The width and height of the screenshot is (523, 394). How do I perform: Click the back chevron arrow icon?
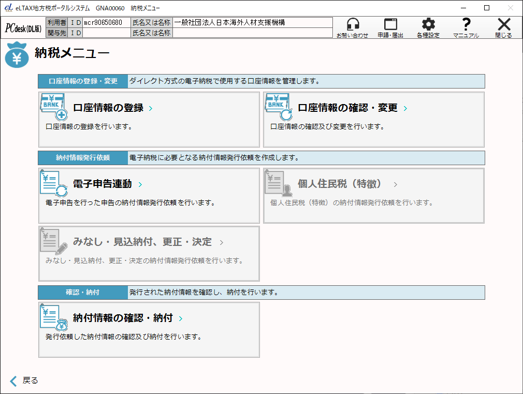13,381
